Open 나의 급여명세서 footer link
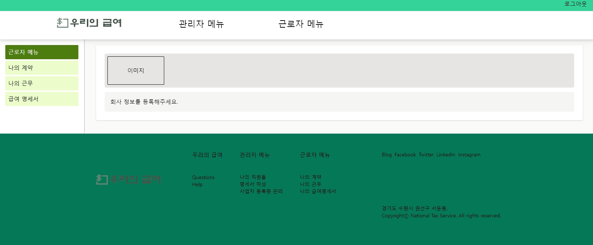The image size is (593, 245). point(318,191)
